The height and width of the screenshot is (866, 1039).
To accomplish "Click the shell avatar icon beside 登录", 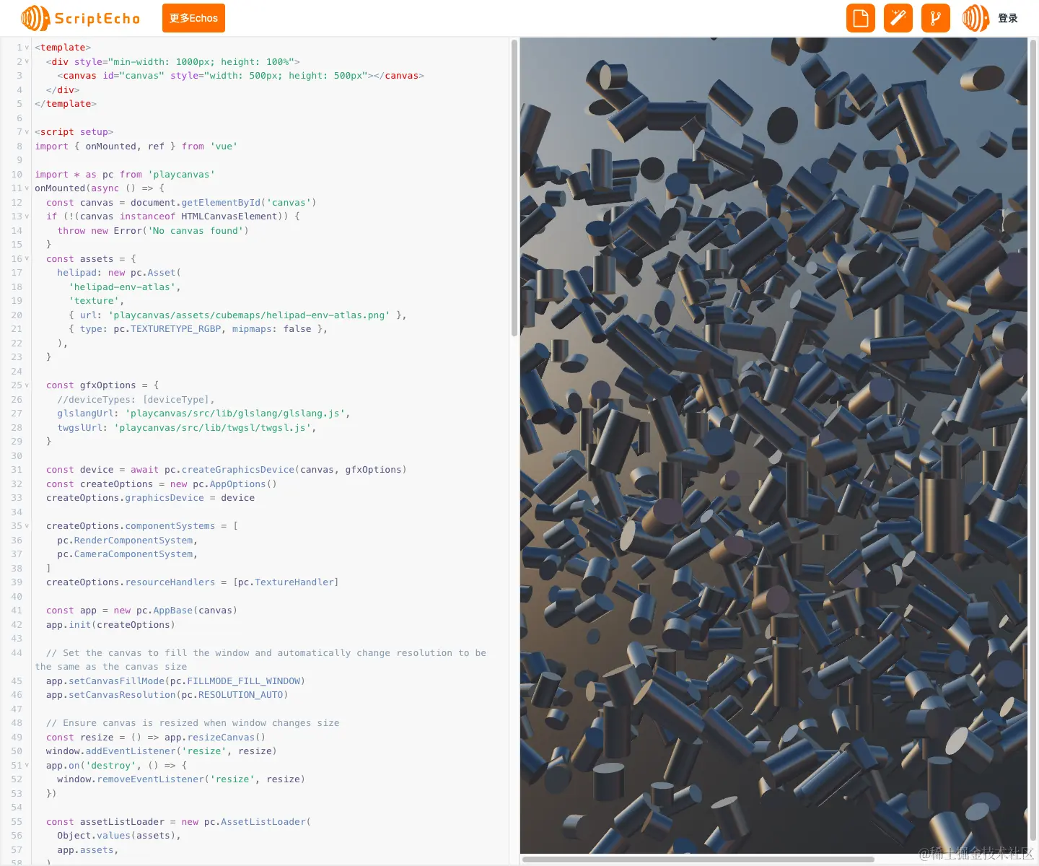I will click(x=976, y=18).
